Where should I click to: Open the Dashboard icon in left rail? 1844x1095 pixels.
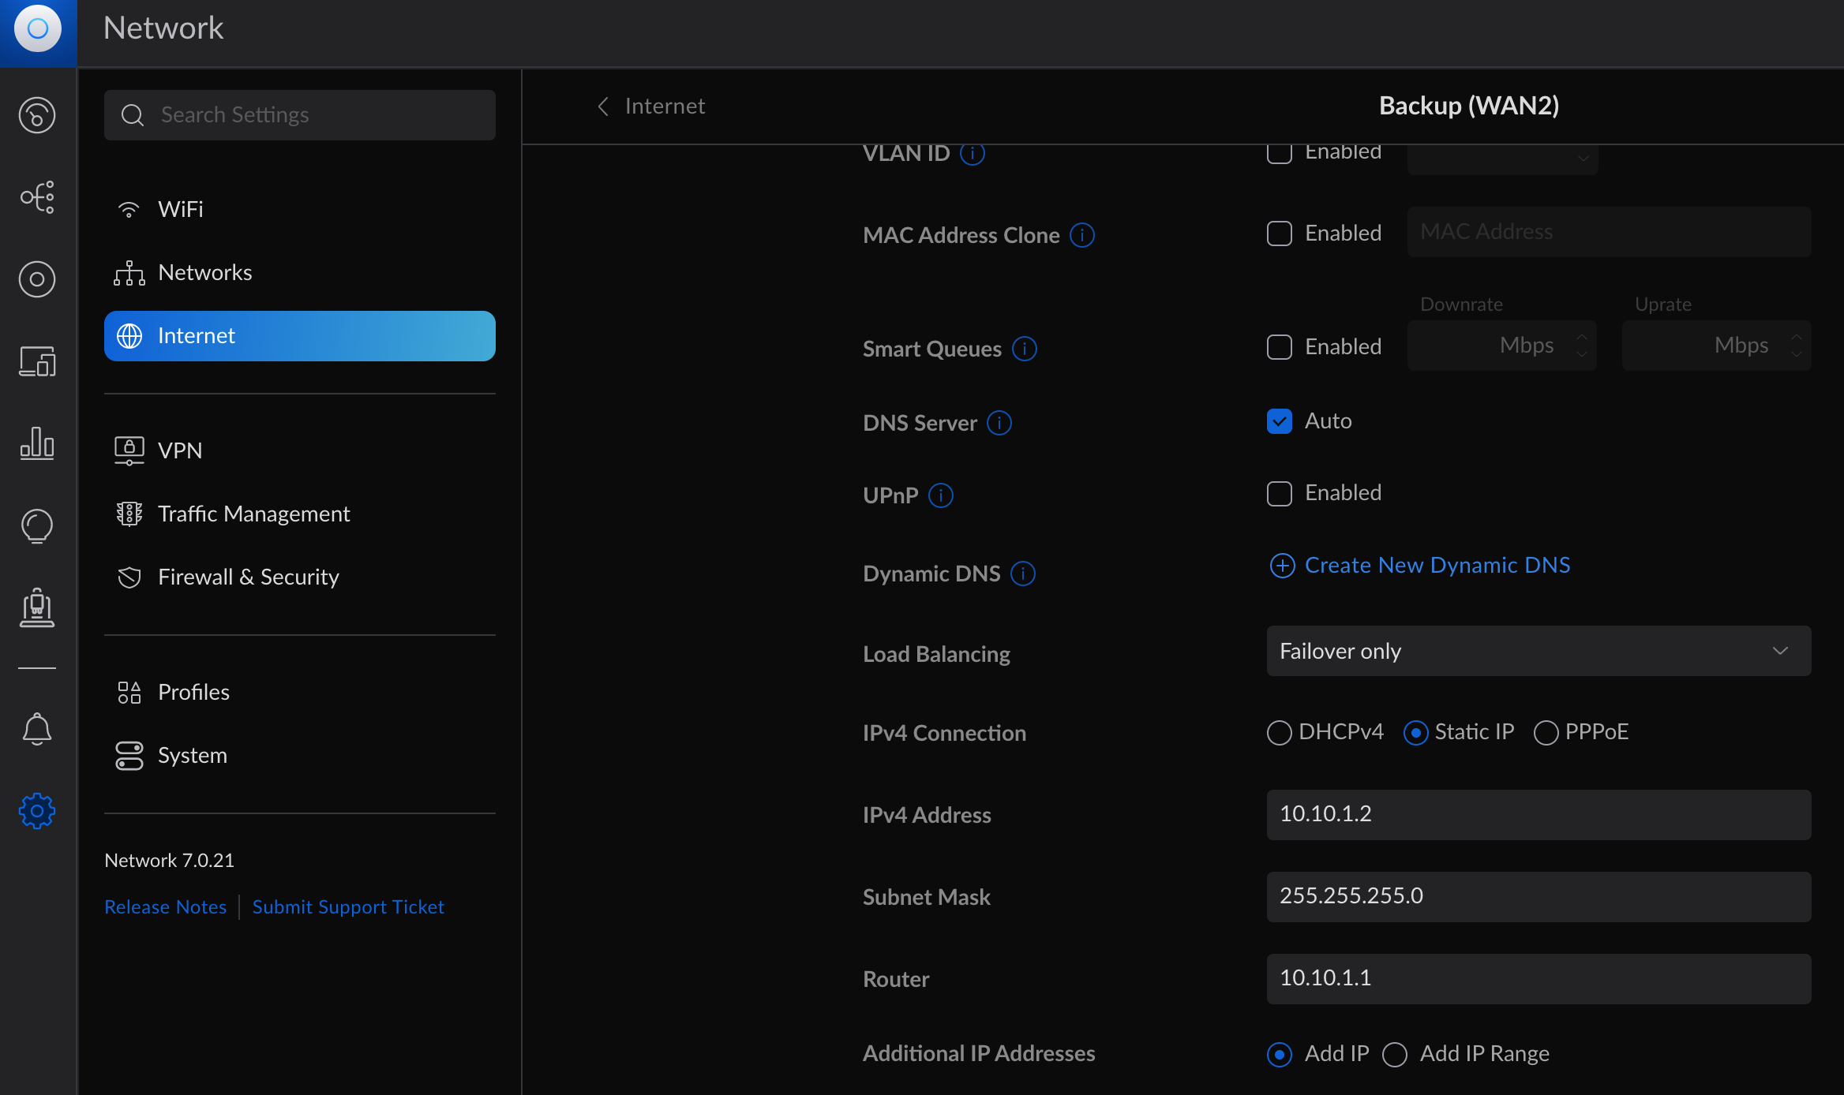37,115
